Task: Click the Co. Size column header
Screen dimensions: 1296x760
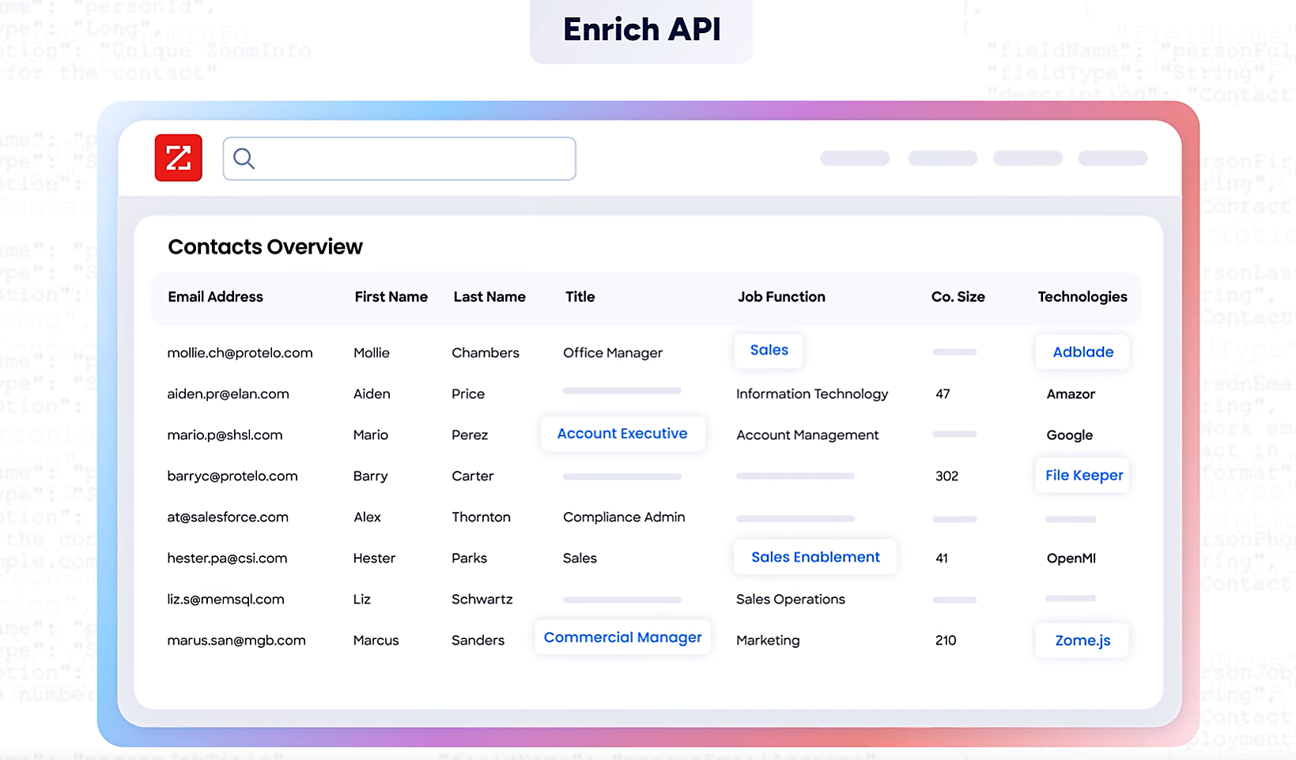Action: pos(958,297)
